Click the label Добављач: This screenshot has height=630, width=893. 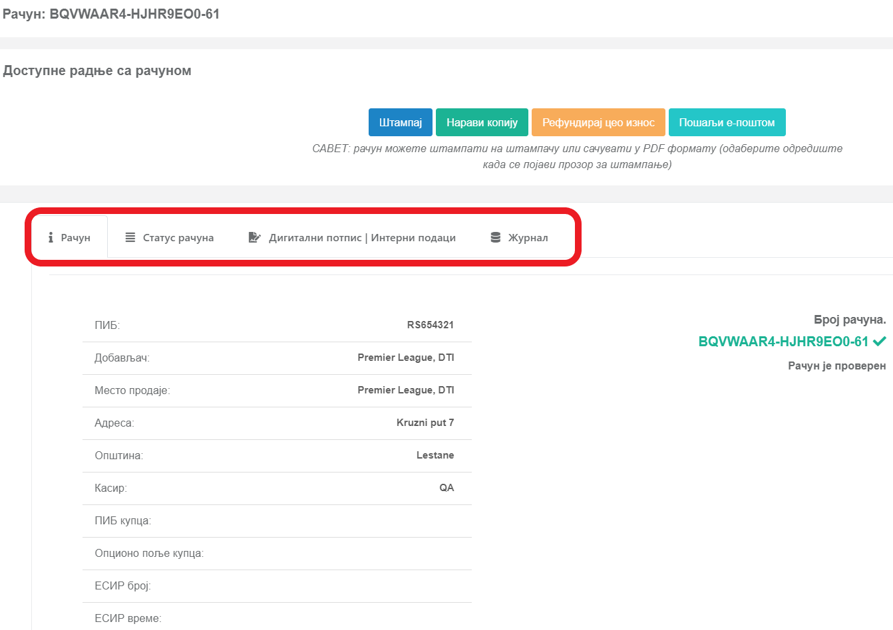pos(122,358)
